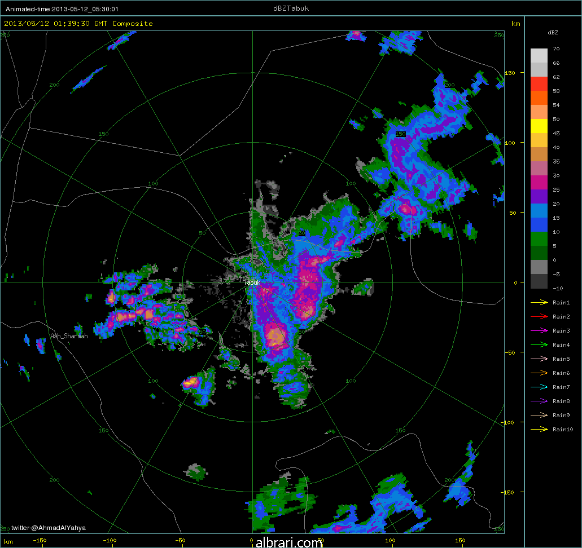This screenshot has width=582, height=548.
Task: Select the Rain9 legend label
Action: 561,416
